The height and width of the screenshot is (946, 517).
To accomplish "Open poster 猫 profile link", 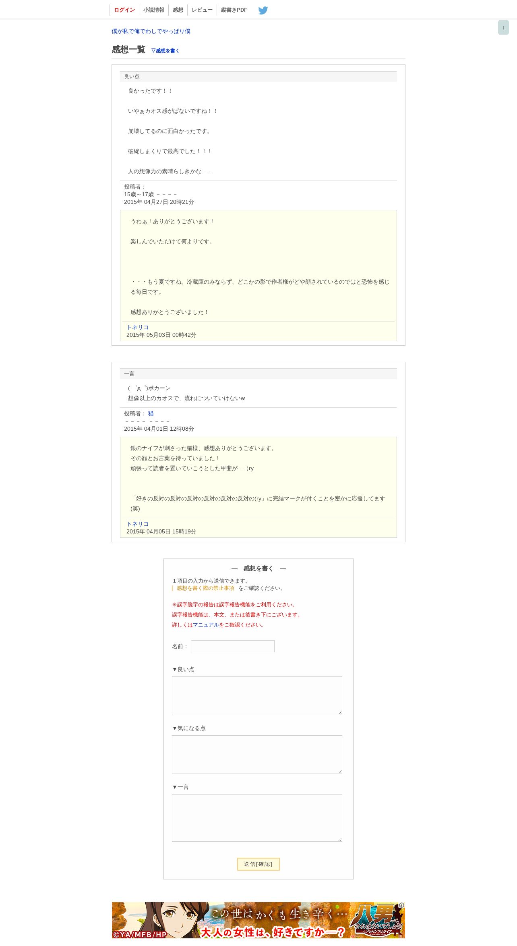I will click(x=151, y=413).
